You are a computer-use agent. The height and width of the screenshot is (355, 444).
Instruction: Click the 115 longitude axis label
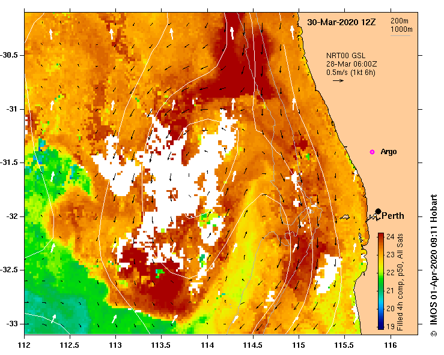coord(299,345)
